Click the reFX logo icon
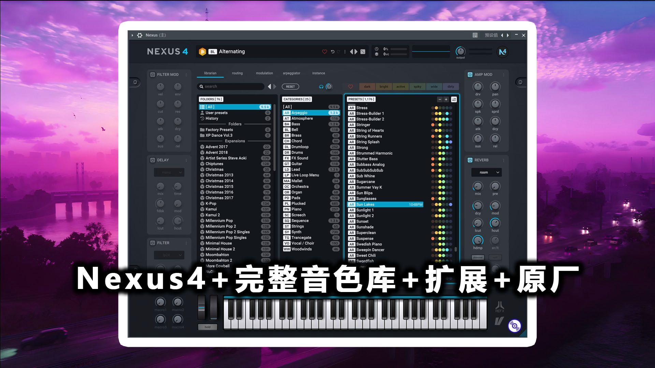Screen dimensions: 655x368 click(x=500, y=307)
